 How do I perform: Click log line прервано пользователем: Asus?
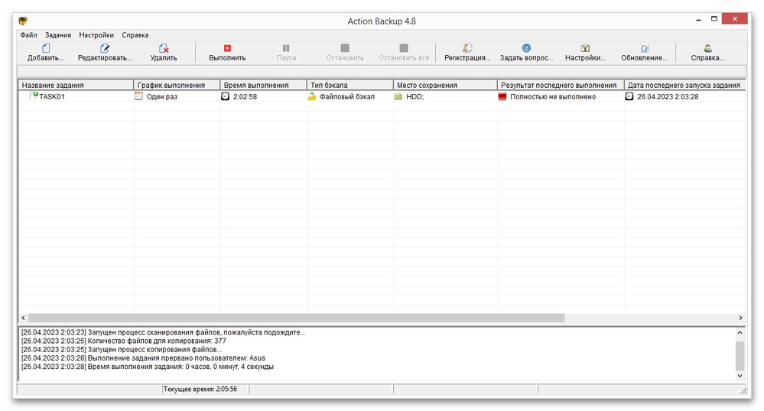pyautogui.click(x=143, y=358)
